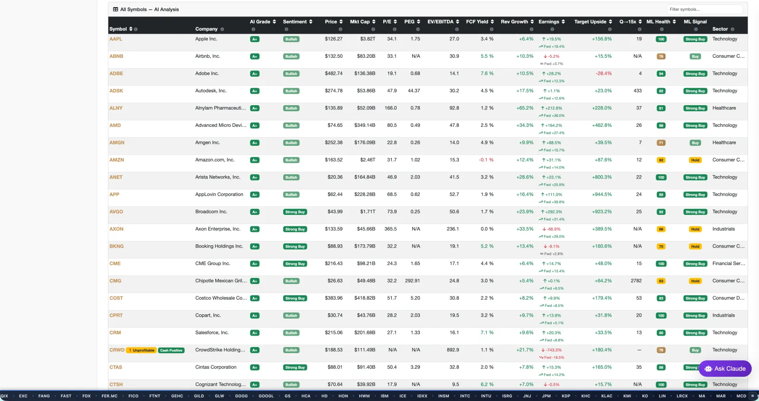Select company name Arista Networks, Inc.
This screenshot has height=401, width=759.
click(x=218, y=177)
